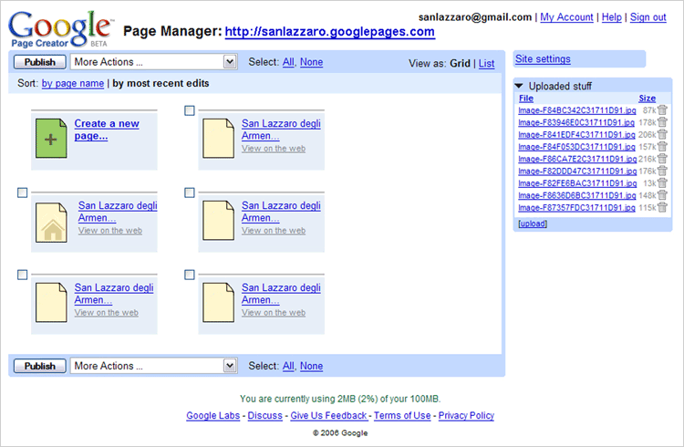Remove Image-F841EDF4C31711D91.jpg via trash icon
This screenshot has height=447, width=684.
[x=662, y=134]
